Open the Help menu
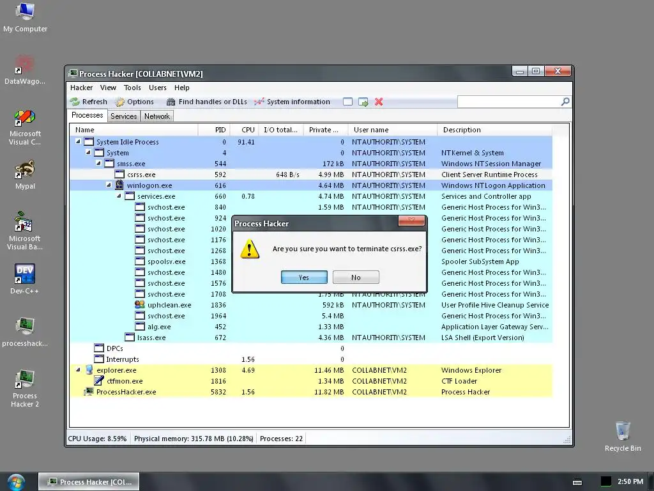This screenshot has height=491, width=654. [x=182, y=88]
